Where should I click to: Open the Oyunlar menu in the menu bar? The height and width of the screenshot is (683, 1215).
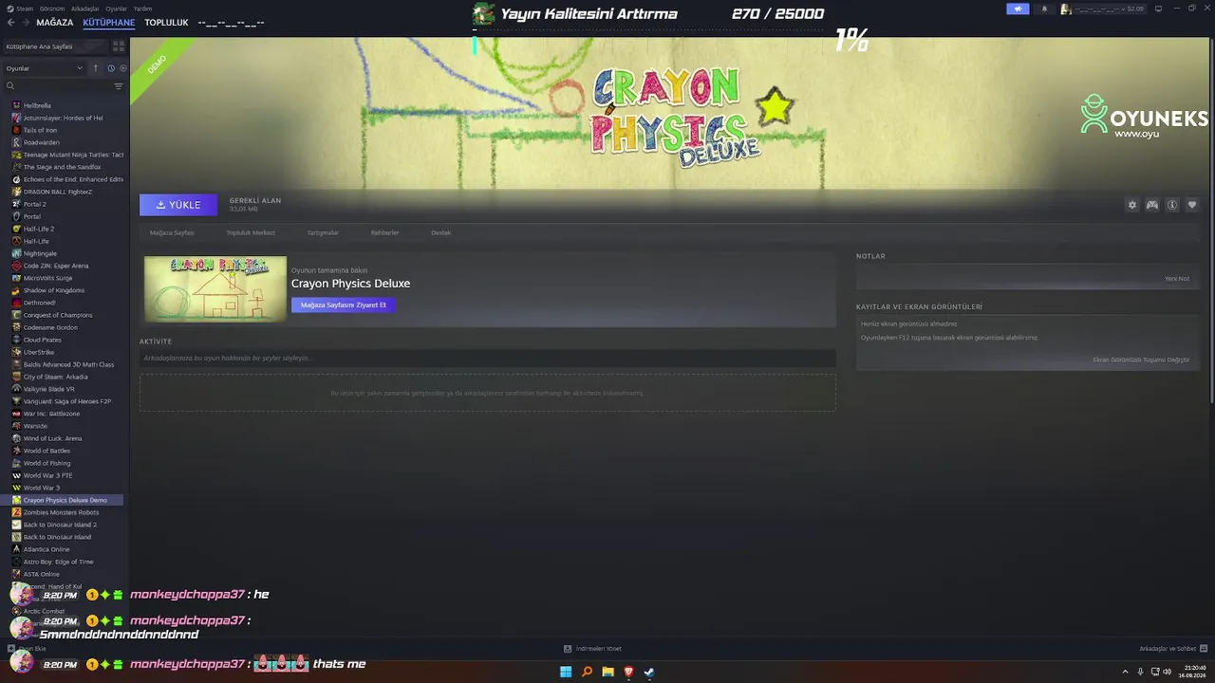click(116, 9)
